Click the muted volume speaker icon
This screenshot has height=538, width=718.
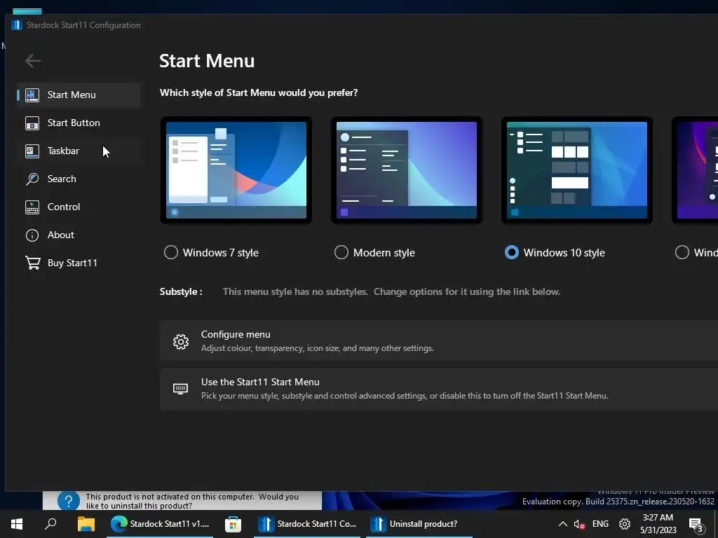[579, 524]
